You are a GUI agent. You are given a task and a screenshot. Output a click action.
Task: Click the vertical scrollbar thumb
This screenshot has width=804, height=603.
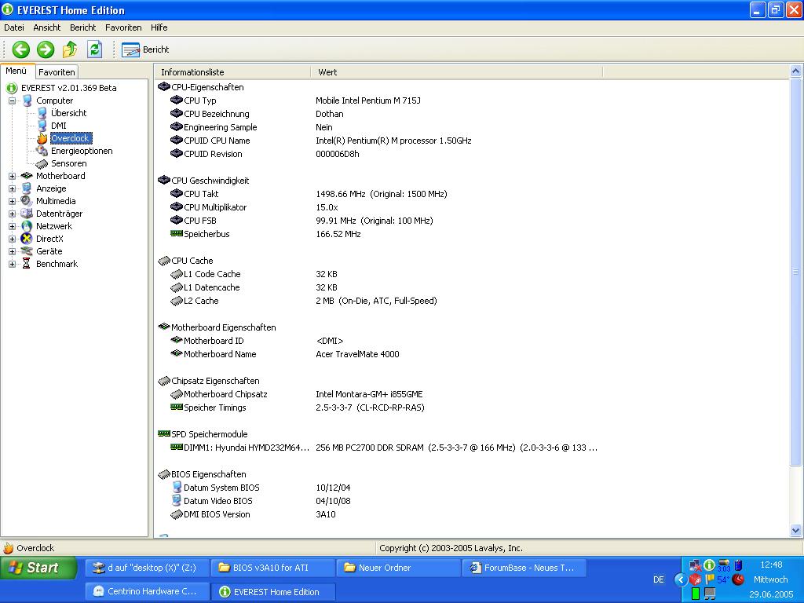tap(796, 272)
